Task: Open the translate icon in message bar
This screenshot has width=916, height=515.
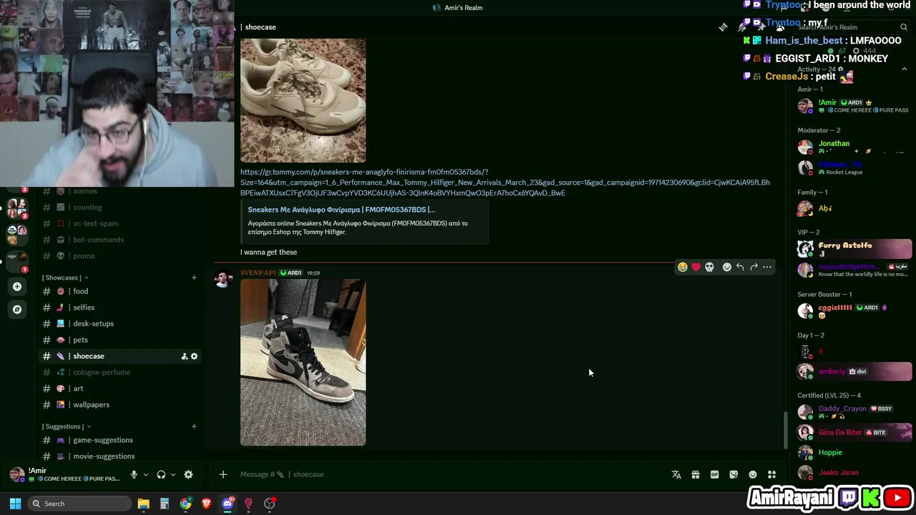Action: [x=676, y=474]
